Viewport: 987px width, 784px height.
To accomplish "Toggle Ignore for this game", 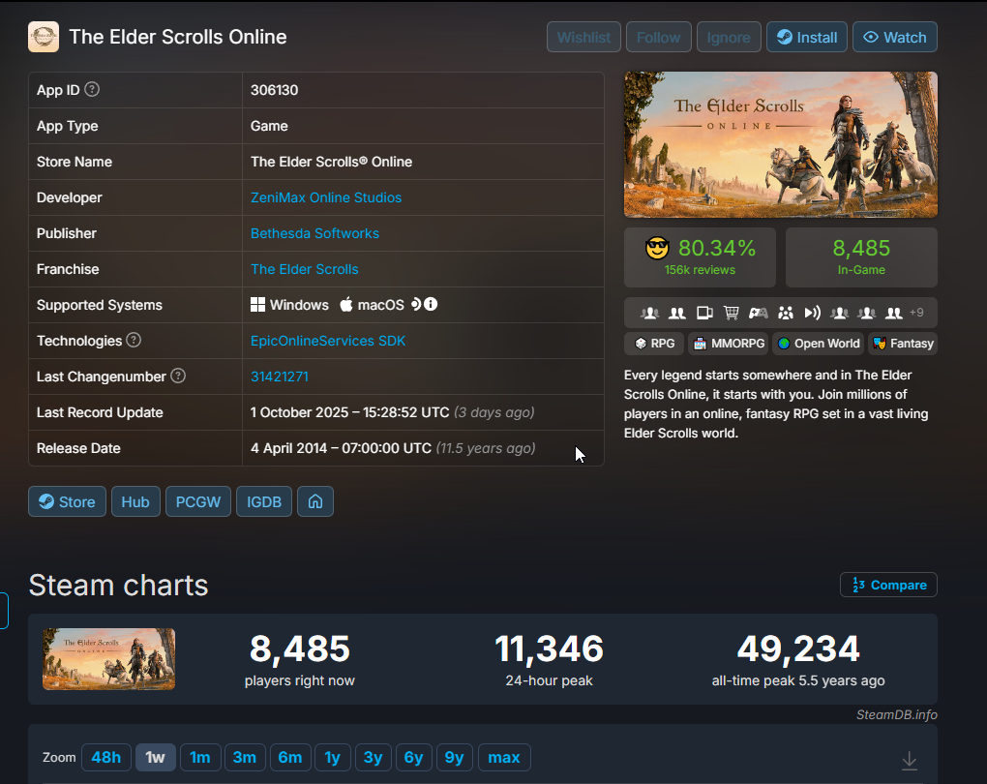I will pos(729,37).
